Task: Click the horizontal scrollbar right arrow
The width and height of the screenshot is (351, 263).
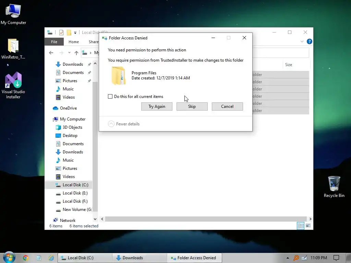Action: [x=310, y=219]
